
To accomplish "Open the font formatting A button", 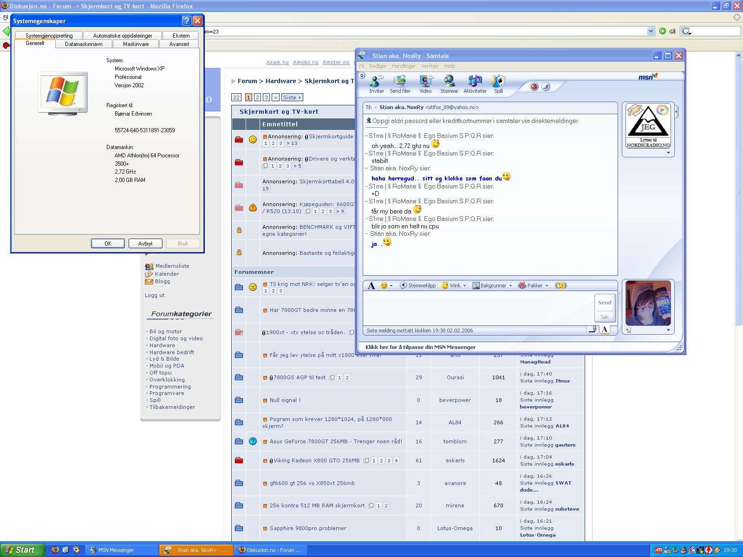I will pyautogui.click(x=371, y=285).
